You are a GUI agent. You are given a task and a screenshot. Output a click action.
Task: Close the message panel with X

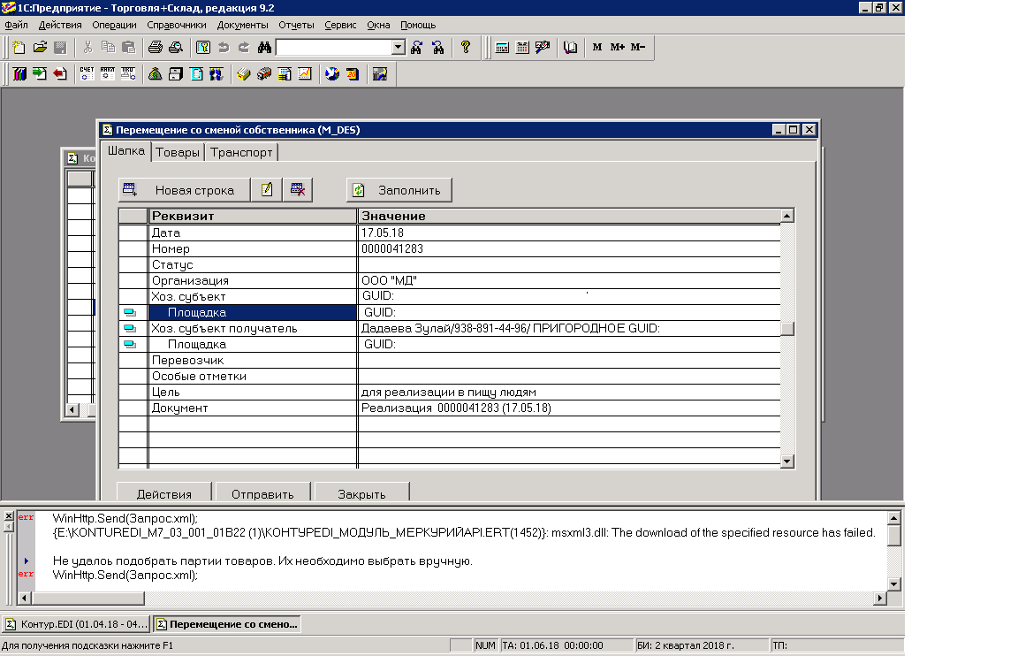(9, 516)
